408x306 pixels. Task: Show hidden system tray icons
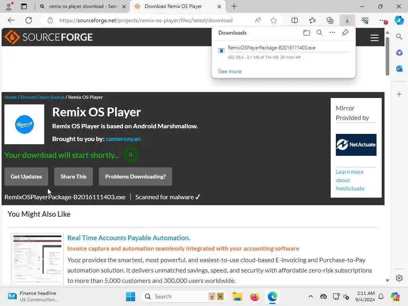point(310,296)
